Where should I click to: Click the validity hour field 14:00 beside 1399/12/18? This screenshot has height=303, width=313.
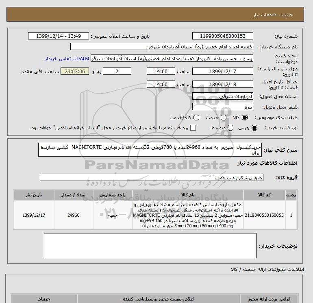[x=161, y=84]
